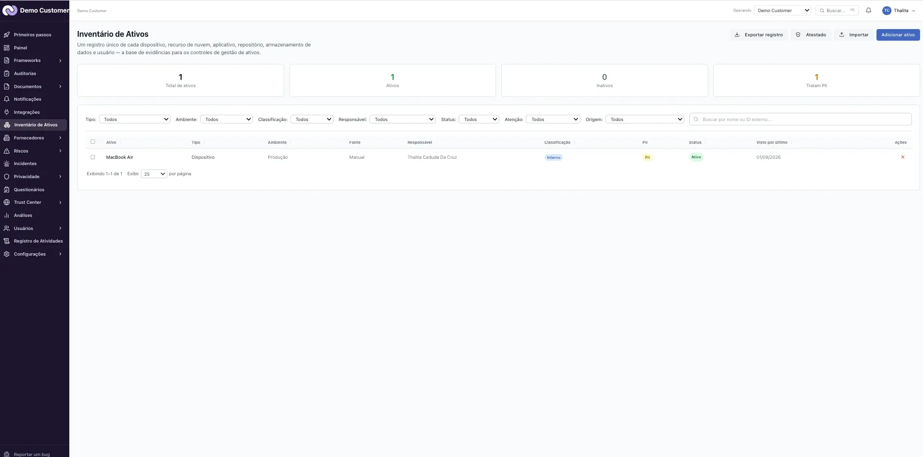Screen dimensions: 923x457
Task: Check the MacBook Air row checkbox
Action: tap(93, 157)
